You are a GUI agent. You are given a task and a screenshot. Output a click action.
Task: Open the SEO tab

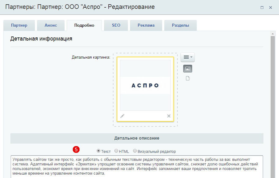tap(116, 25)
